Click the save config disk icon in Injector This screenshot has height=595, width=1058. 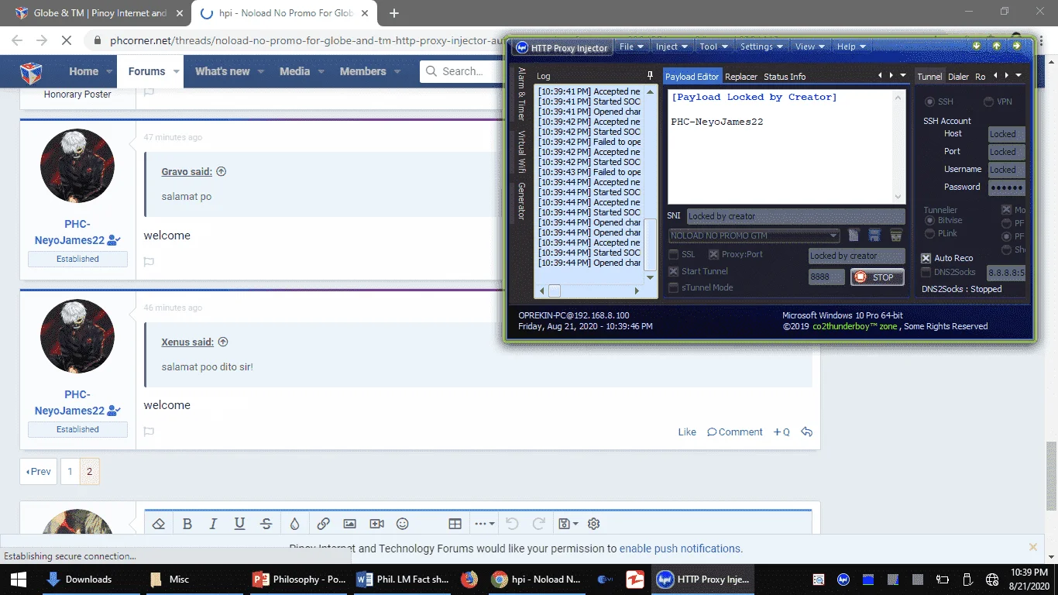pos(874,235)
